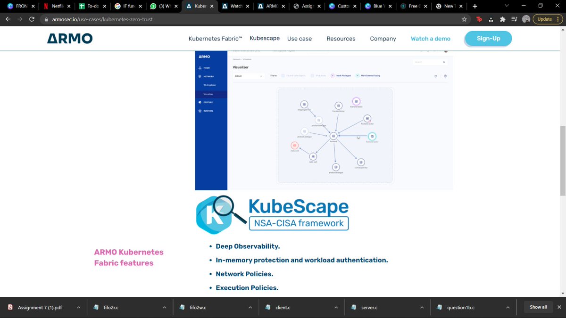Open the Kubescape nav item
The width and height of the screenshot is (566, 318).
pos(265,38)
